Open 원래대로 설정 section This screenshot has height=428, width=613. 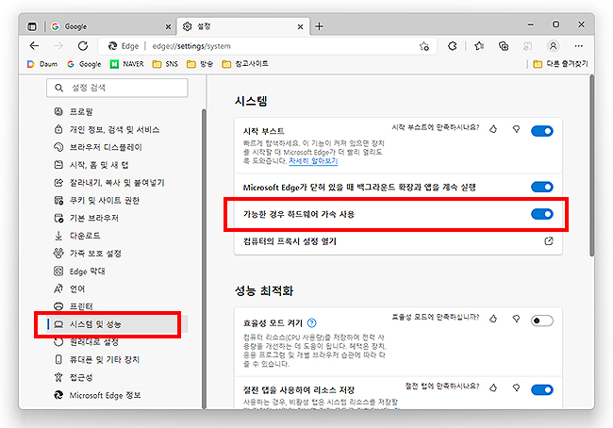point(86,341)
